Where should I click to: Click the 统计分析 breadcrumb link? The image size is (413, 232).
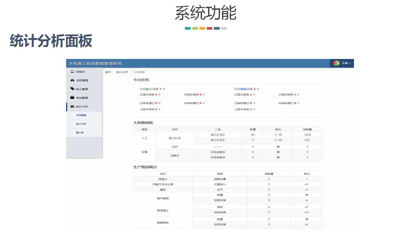tap(122, 72)
